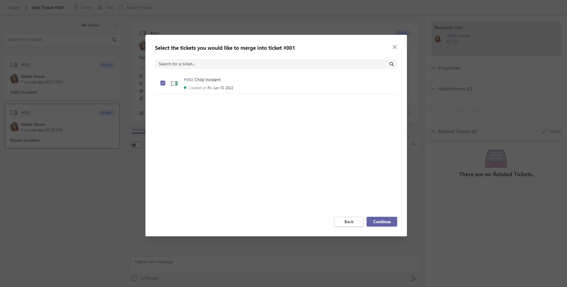This screenshot has height=287, width=567.
Task: Open the All Active filter dropdown
Action: pos(99,25)
